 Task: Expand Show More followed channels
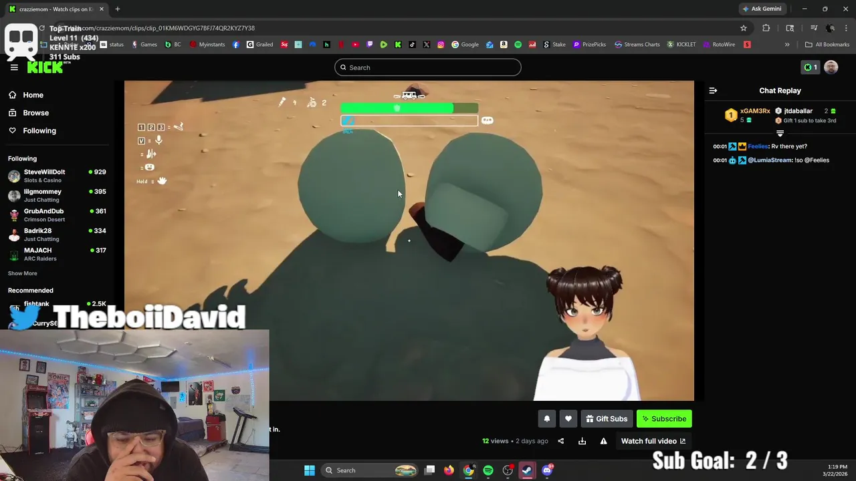coord(23,273)
